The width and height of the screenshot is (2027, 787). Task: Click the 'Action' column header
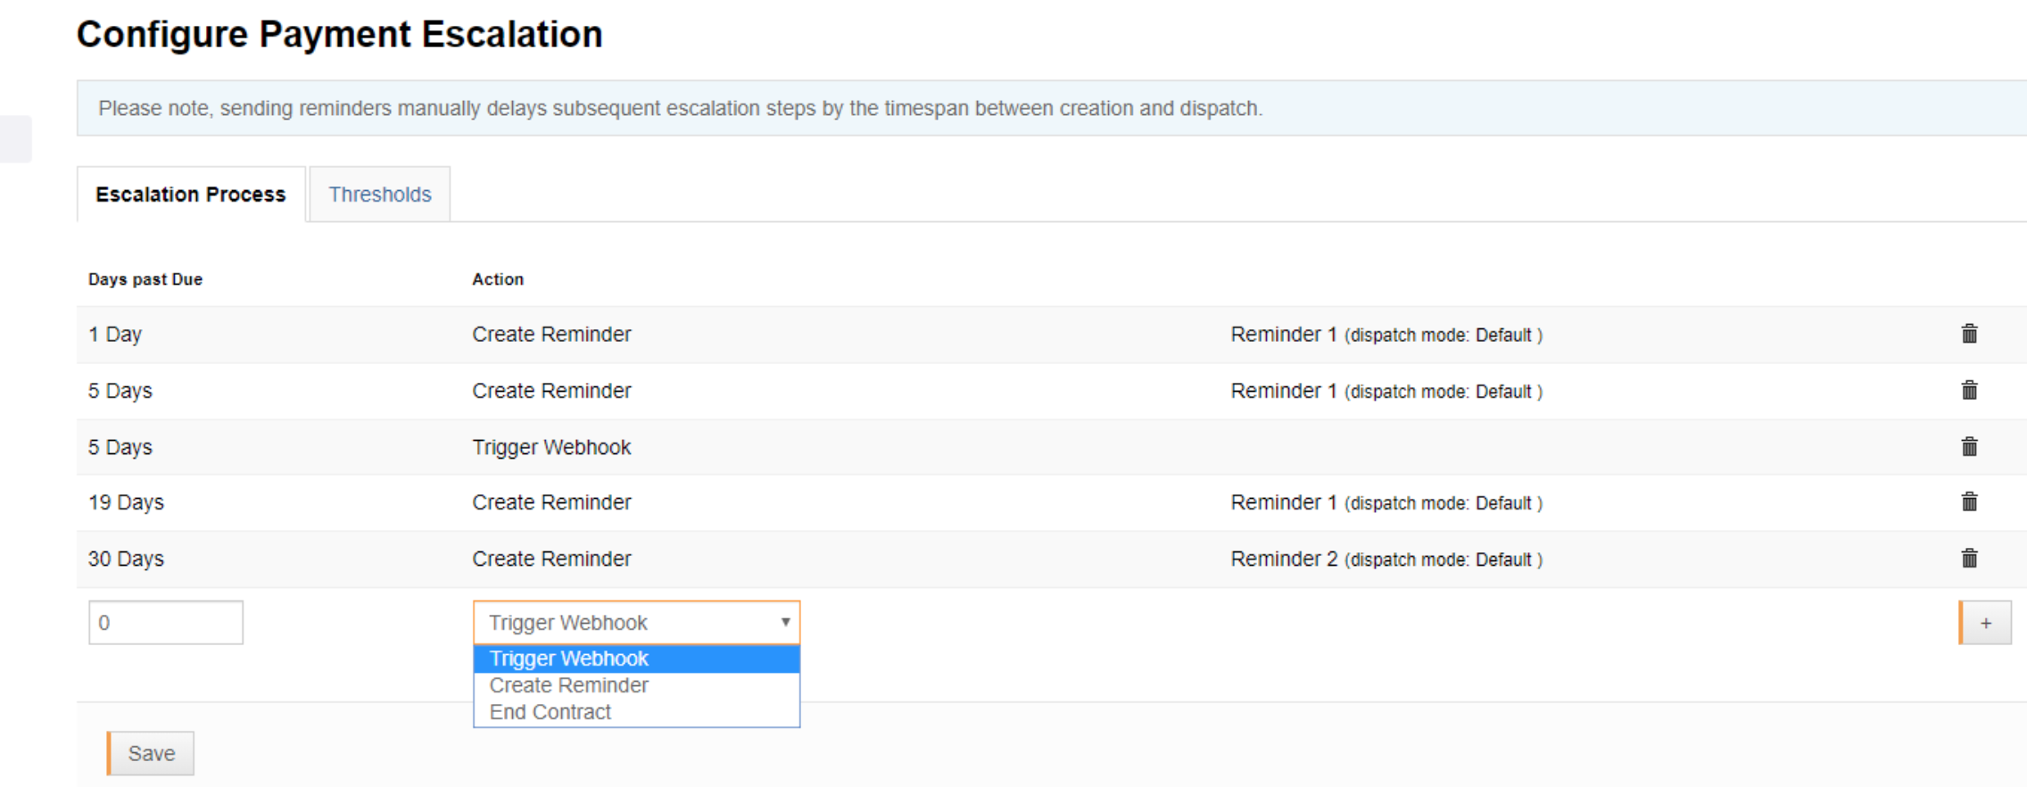(498, 279)
